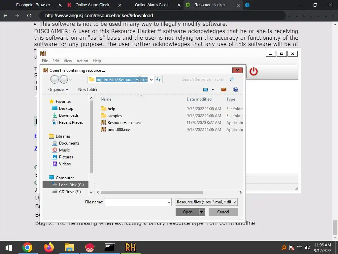338x254 pixels.
Task: Click the change view icon
Action: 206,90
